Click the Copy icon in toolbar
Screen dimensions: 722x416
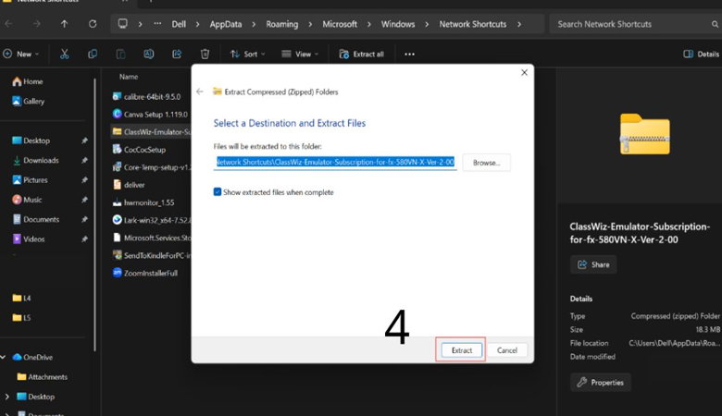93,55
